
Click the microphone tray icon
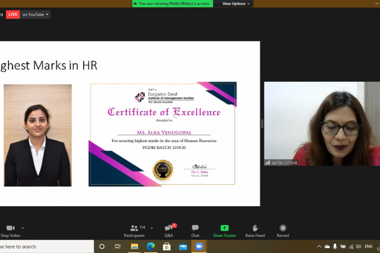335,246
